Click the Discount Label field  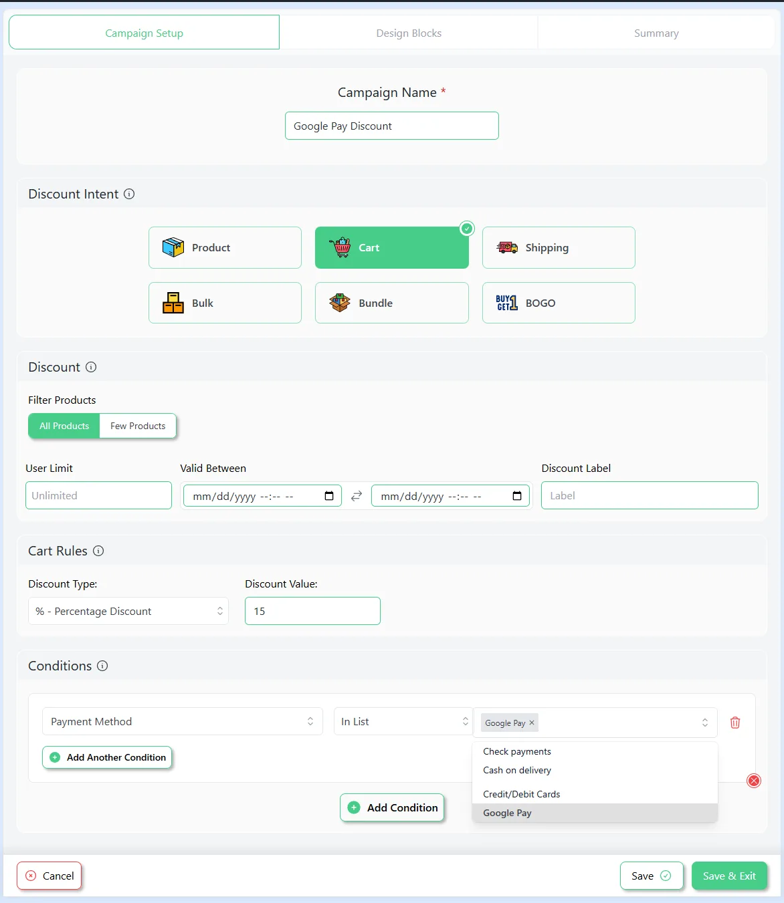[650, 495]
